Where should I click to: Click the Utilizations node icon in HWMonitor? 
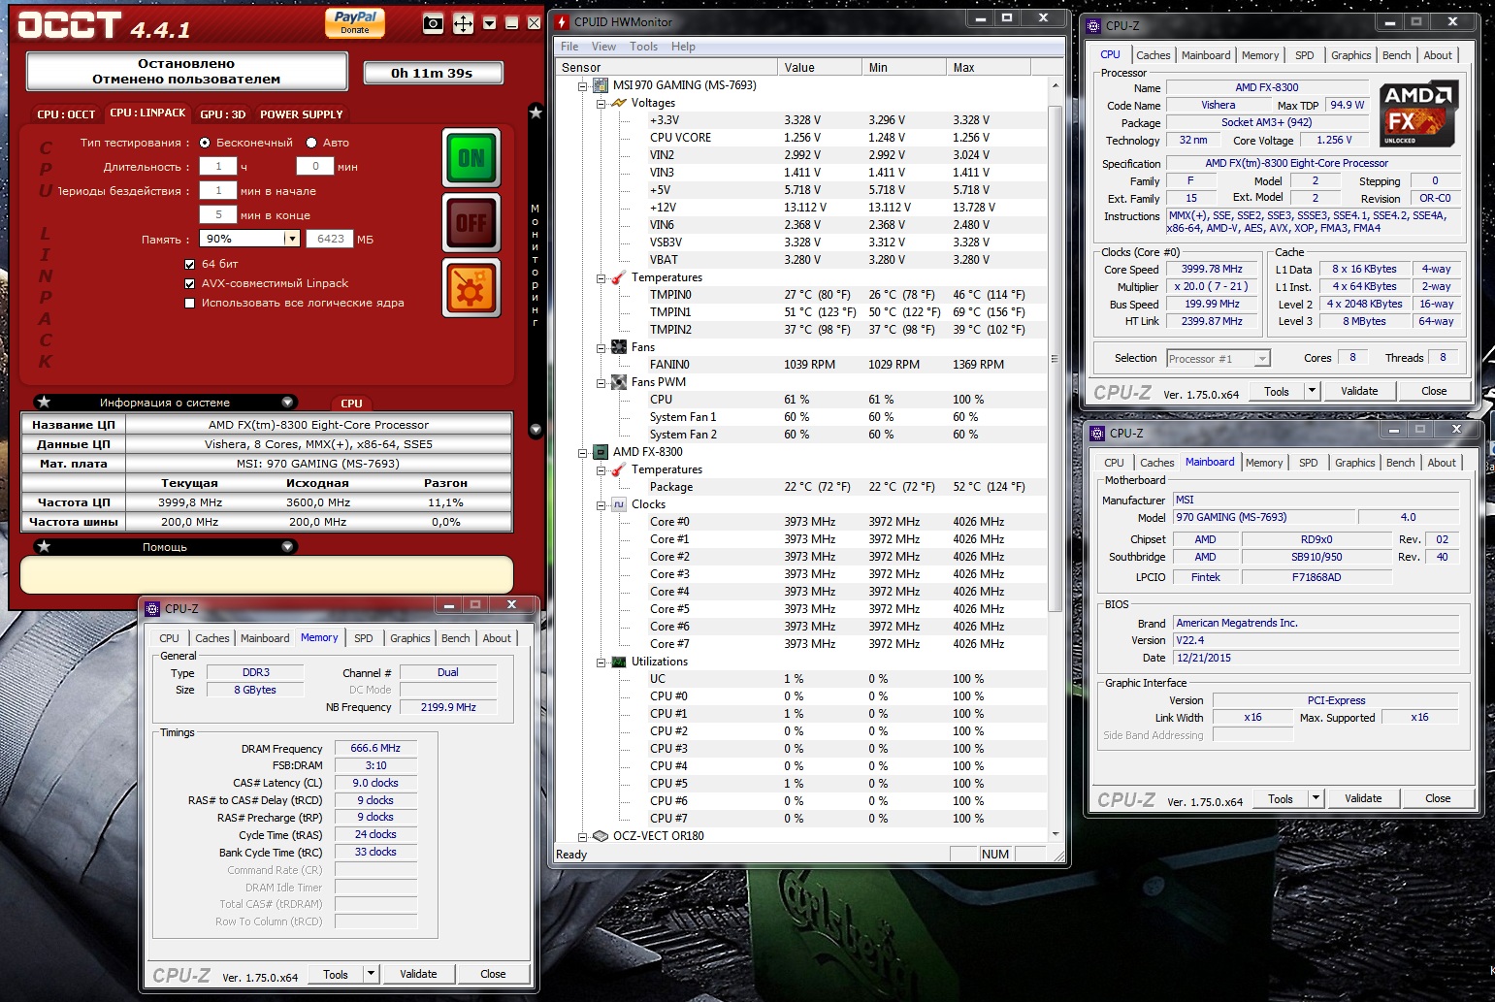tap(619, 662)
